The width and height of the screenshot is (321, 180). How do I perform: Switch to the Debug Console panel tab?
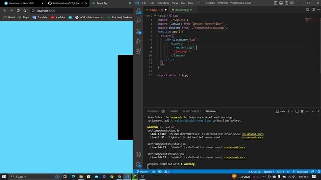click(x=192, y=111)
